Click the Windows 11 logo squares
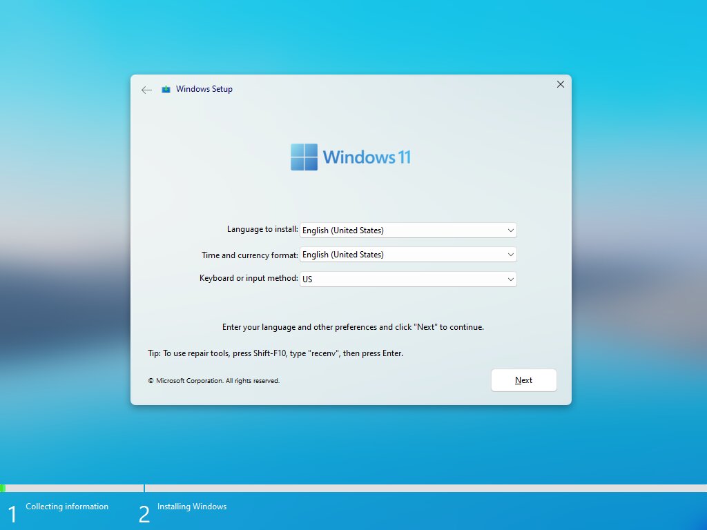Viewport: 707px width, 530px height. click(x=304, y=157)
